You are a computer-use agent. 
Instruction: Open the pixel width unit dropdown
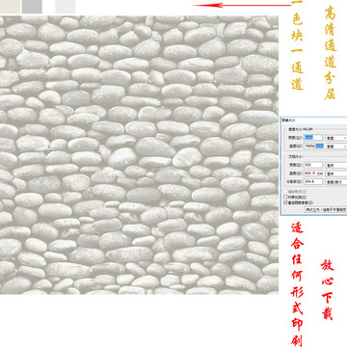pyautogui.click(x=336, y=138)
